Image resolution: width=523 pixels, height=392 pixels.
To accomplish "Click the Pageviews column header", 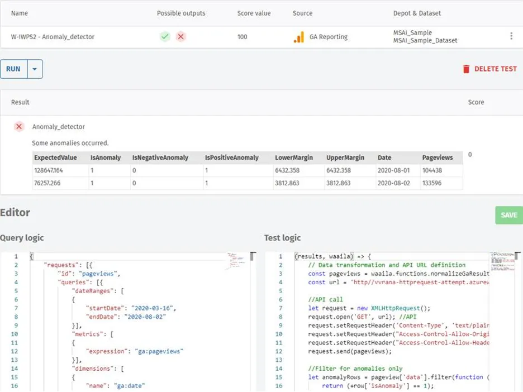I will point(438,157).
